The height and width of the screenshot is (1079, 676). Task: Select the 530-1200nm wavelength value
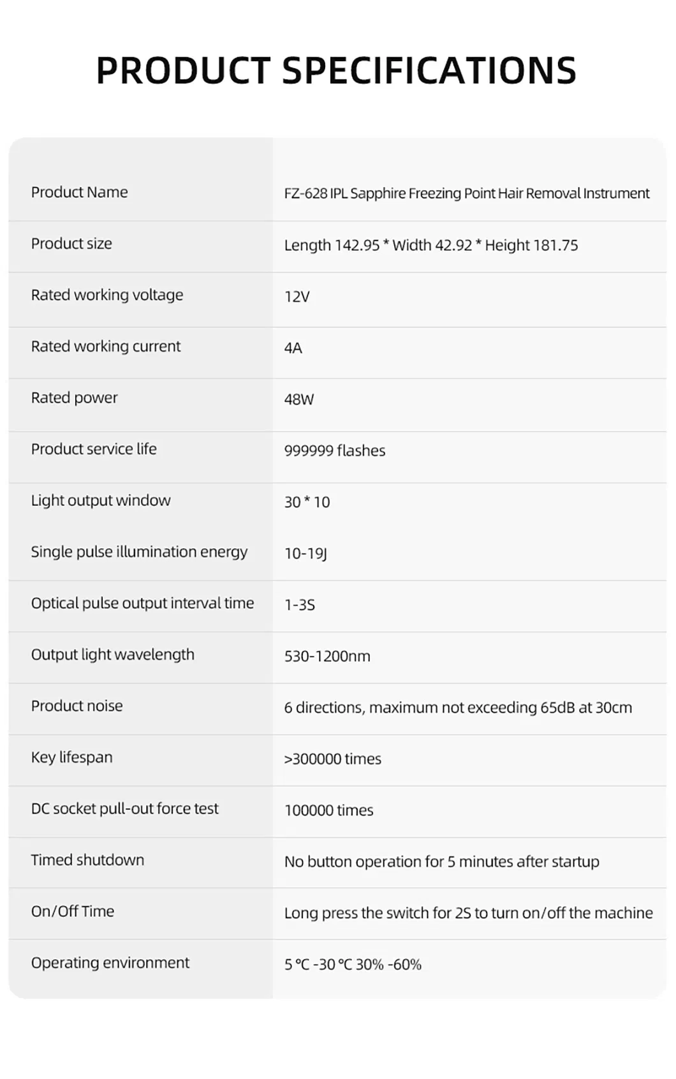pos(327,656)
